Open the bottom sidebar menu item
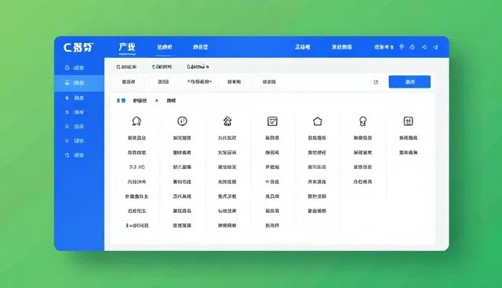Viewport: 502px width, 288px height. click(x=75, y=155)
